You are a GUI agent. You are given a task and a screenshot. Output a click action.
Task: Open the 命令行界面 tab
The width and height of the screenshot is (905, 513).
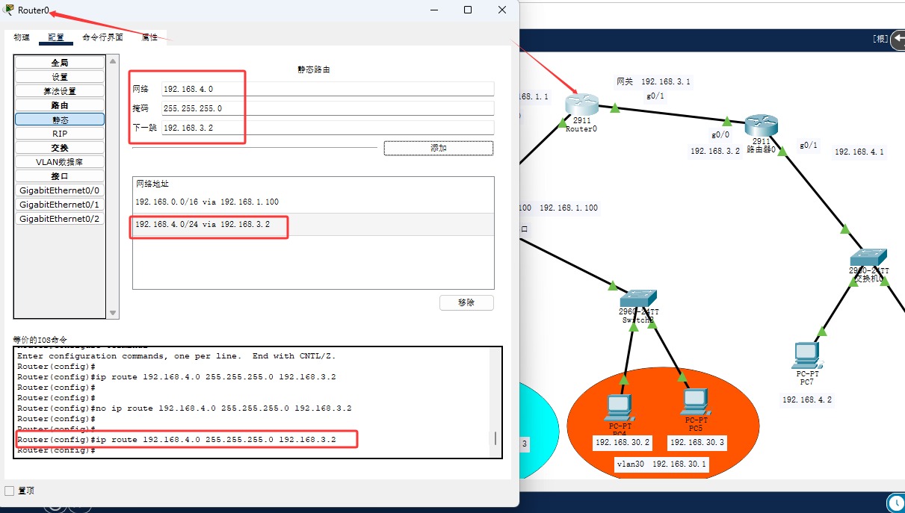click(102, 37)
